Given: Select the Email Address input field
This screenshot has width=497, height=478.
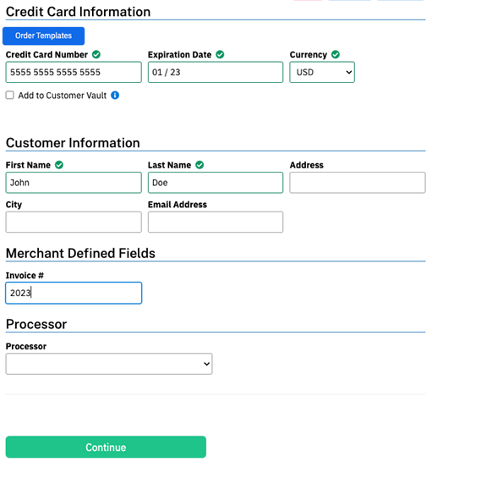Looking at the screenshot, I should (x=216, y=222).
